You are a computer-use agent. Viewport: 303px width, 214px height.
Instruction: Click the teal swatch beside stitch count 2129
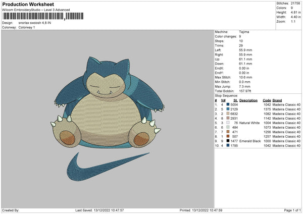[x=228, y=109]
